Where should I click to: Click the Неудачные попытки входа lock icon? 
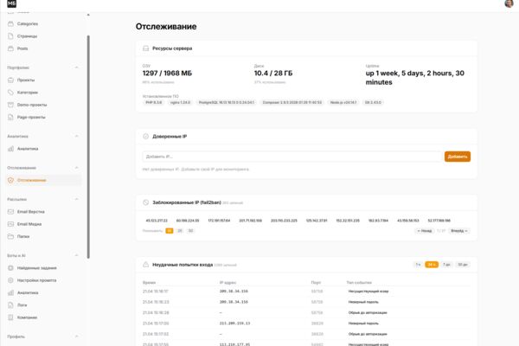click(145, 265)
